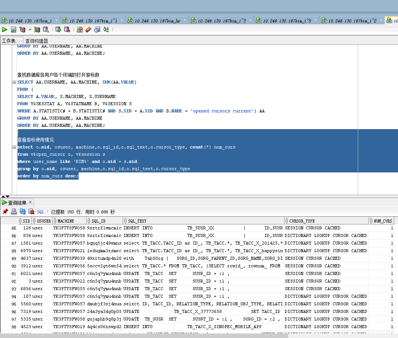
Task: Collapse the select o.sid code block
Action: click(14, 147)
